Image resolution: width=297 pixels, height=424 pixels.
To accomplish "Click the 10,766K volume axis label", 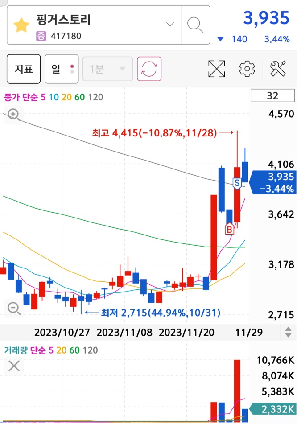I will (276, 360).
